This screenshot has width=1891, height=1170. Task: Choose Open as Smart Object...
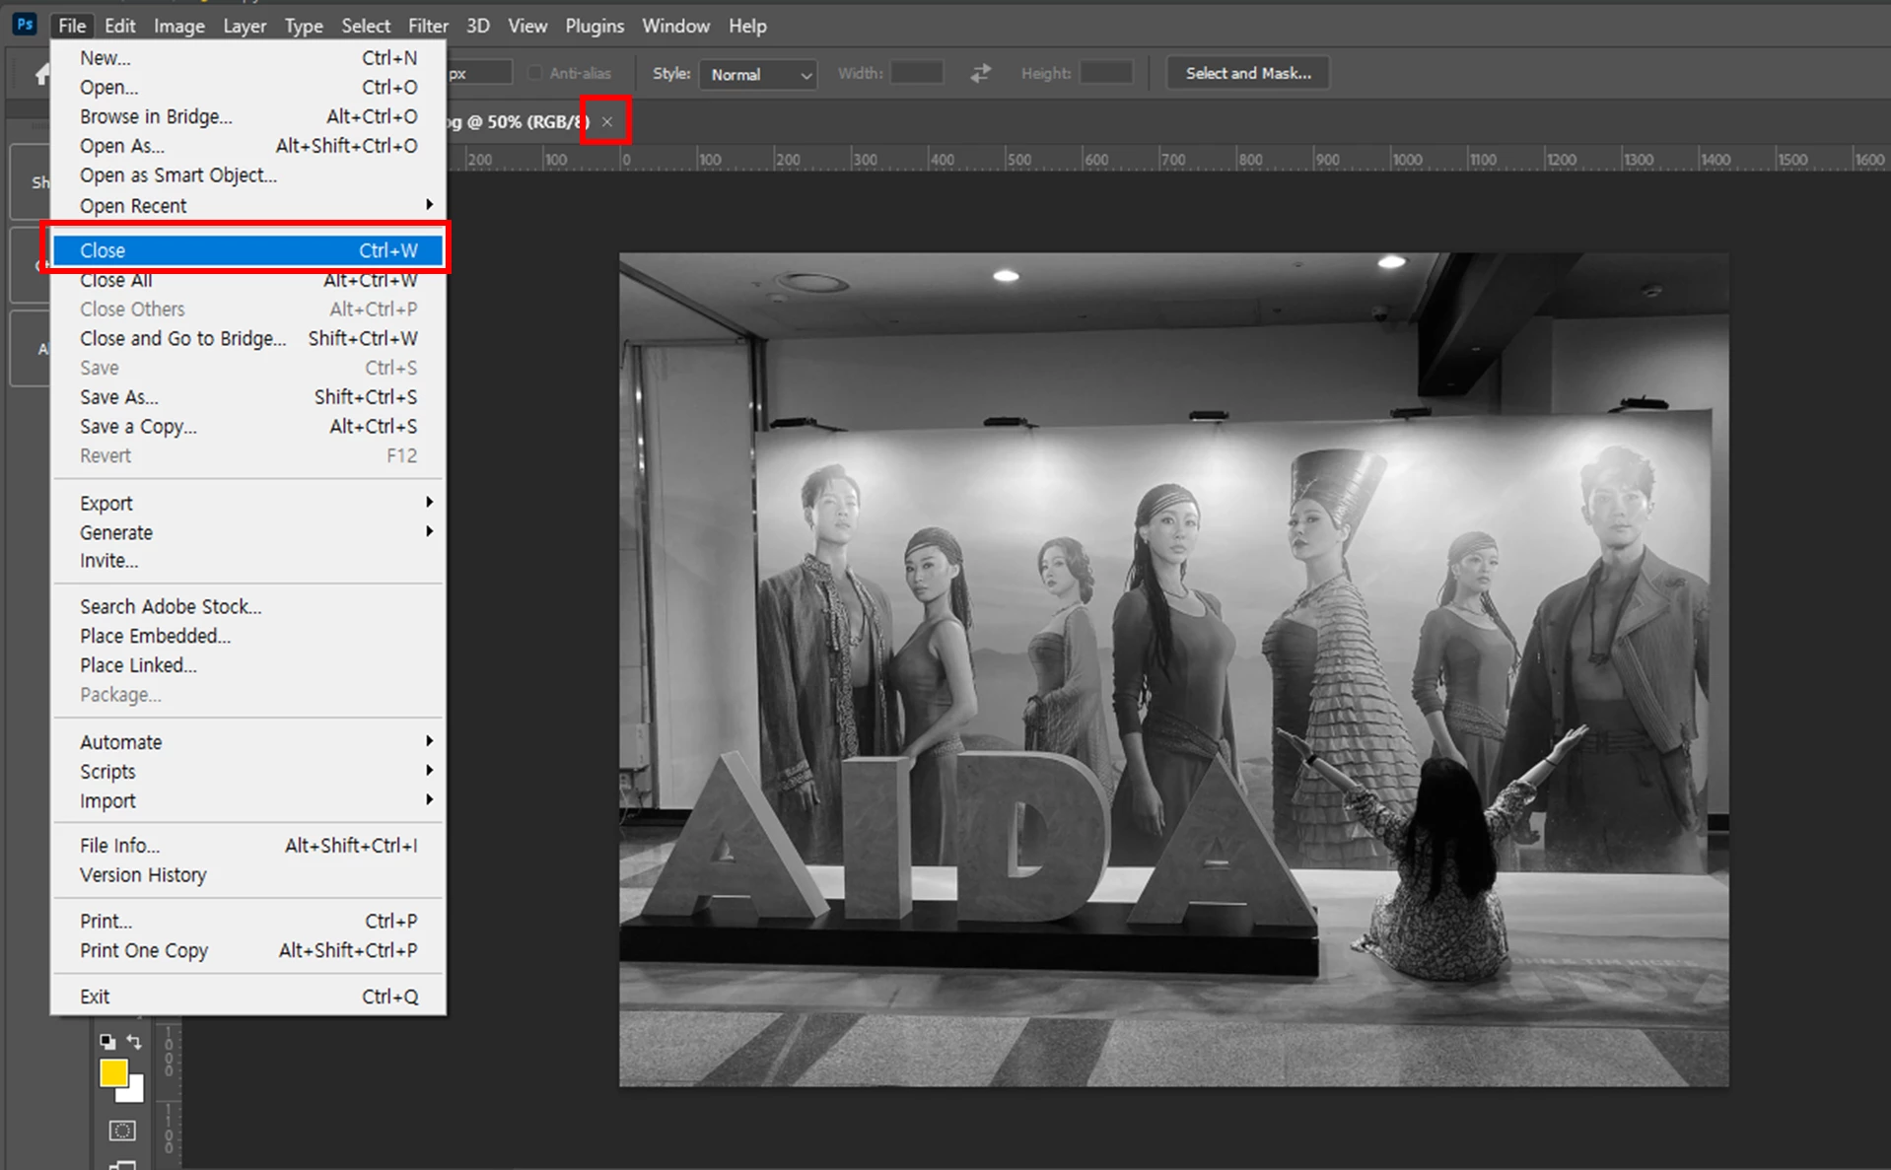248,175
